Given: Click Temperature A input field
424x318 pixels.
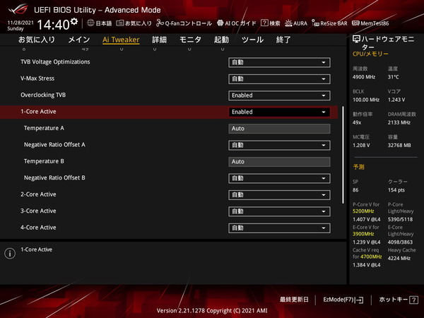Looking at the screenshot, I should point(279,129).
